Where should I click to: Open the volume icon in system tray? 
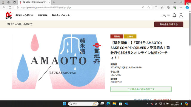click(164, 104)
